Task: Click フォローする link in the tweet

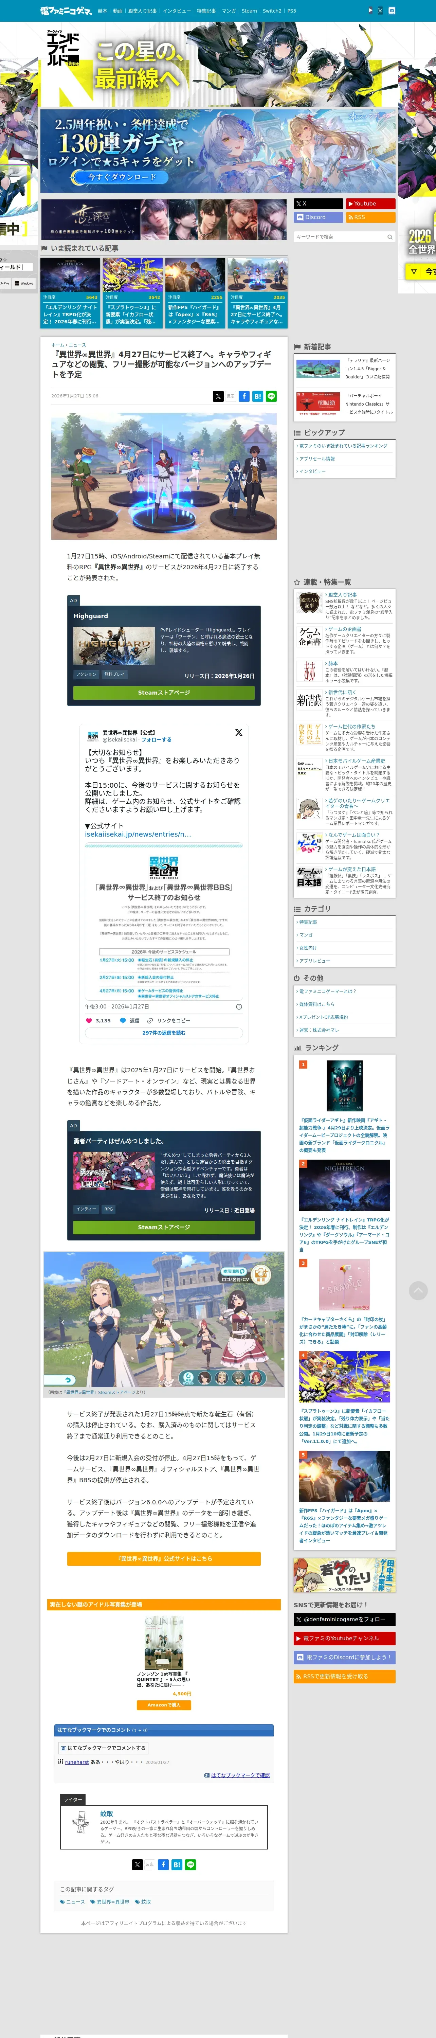Action: 157,740
